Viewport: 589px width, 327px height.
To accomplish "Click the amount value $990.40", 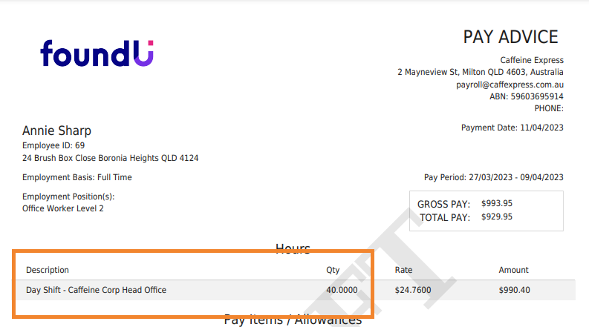I will point(515,290).
